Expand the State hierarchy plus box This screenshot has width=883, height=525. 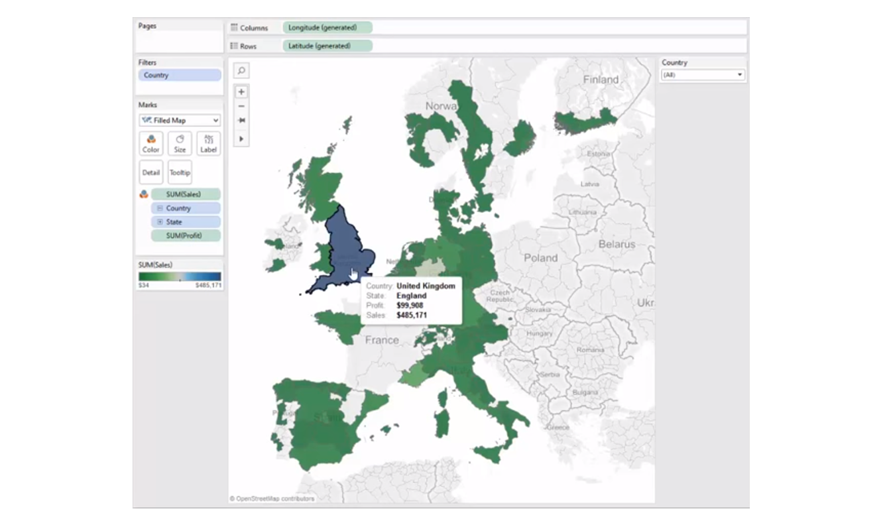click(x=160, y=222)
